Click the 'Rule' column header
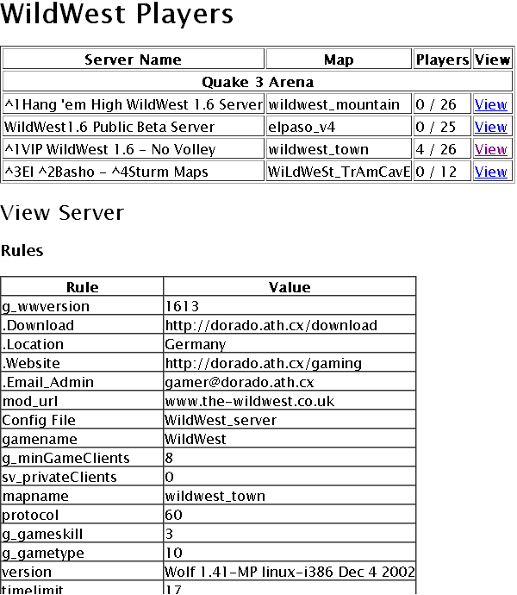The image size is (517, 595). pyautogui.click(x=82, y=286)
